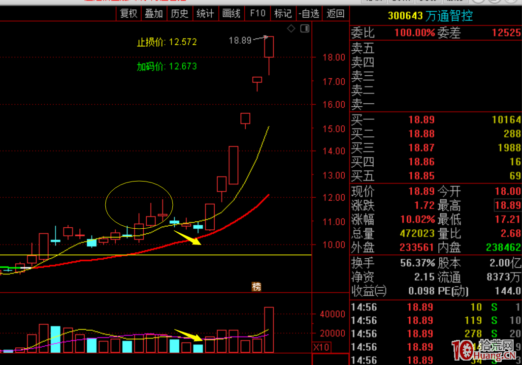Click 股本 value 2.00亿

505,263
